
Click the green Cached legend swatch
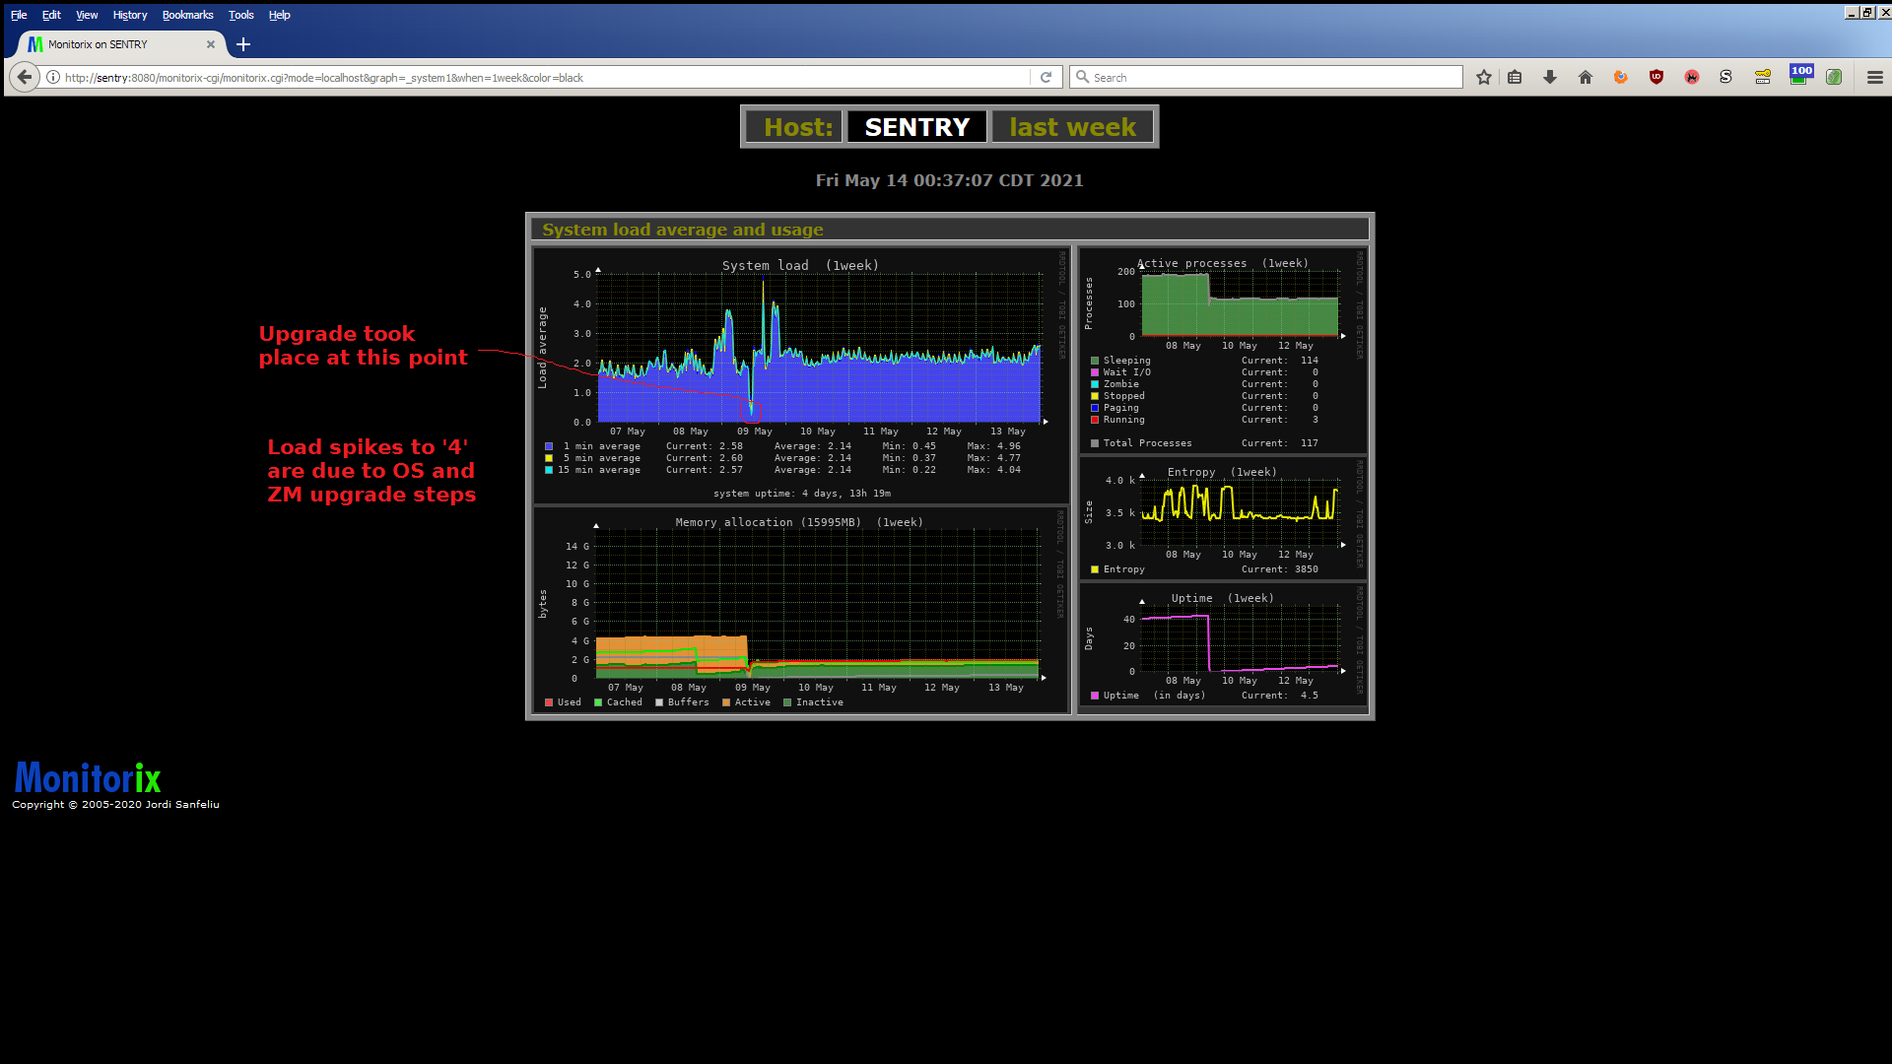[x=598, y=702]
